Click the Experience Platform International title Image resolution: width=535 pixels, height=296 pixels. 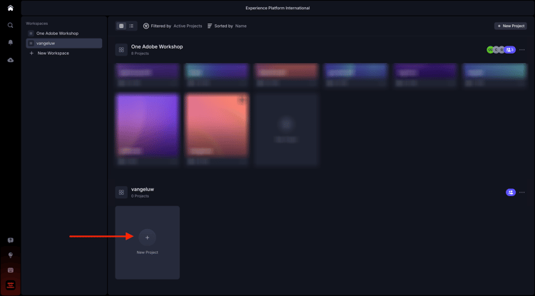[x=277, y=8]
